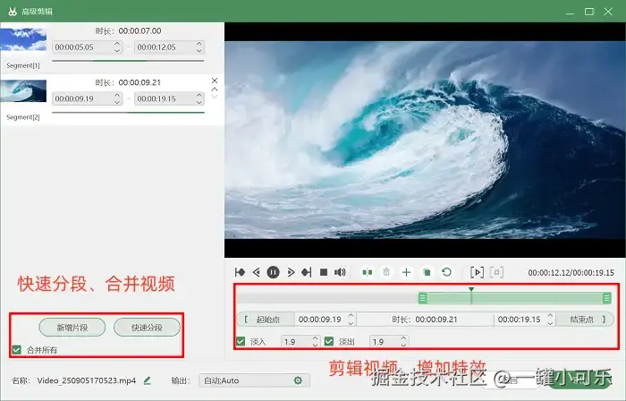Edit the output file name pencil icon
This screenshot has width=626, height=401.
tap(147, 380)
